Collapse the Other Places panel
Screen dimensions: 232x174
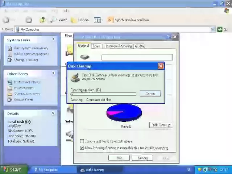pos(53,73)
